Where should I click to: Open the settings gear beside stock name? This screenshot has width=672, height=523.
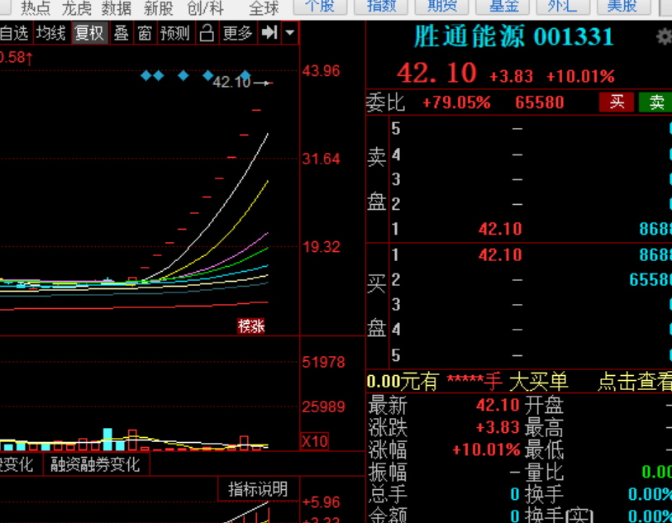(x=663, y=37)
